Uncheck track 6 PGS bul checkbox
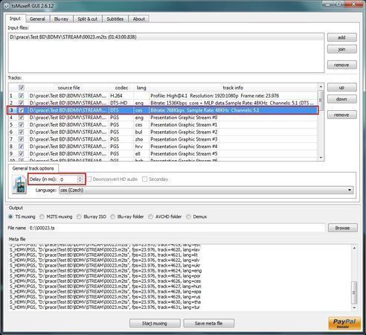 coord(22,132)
